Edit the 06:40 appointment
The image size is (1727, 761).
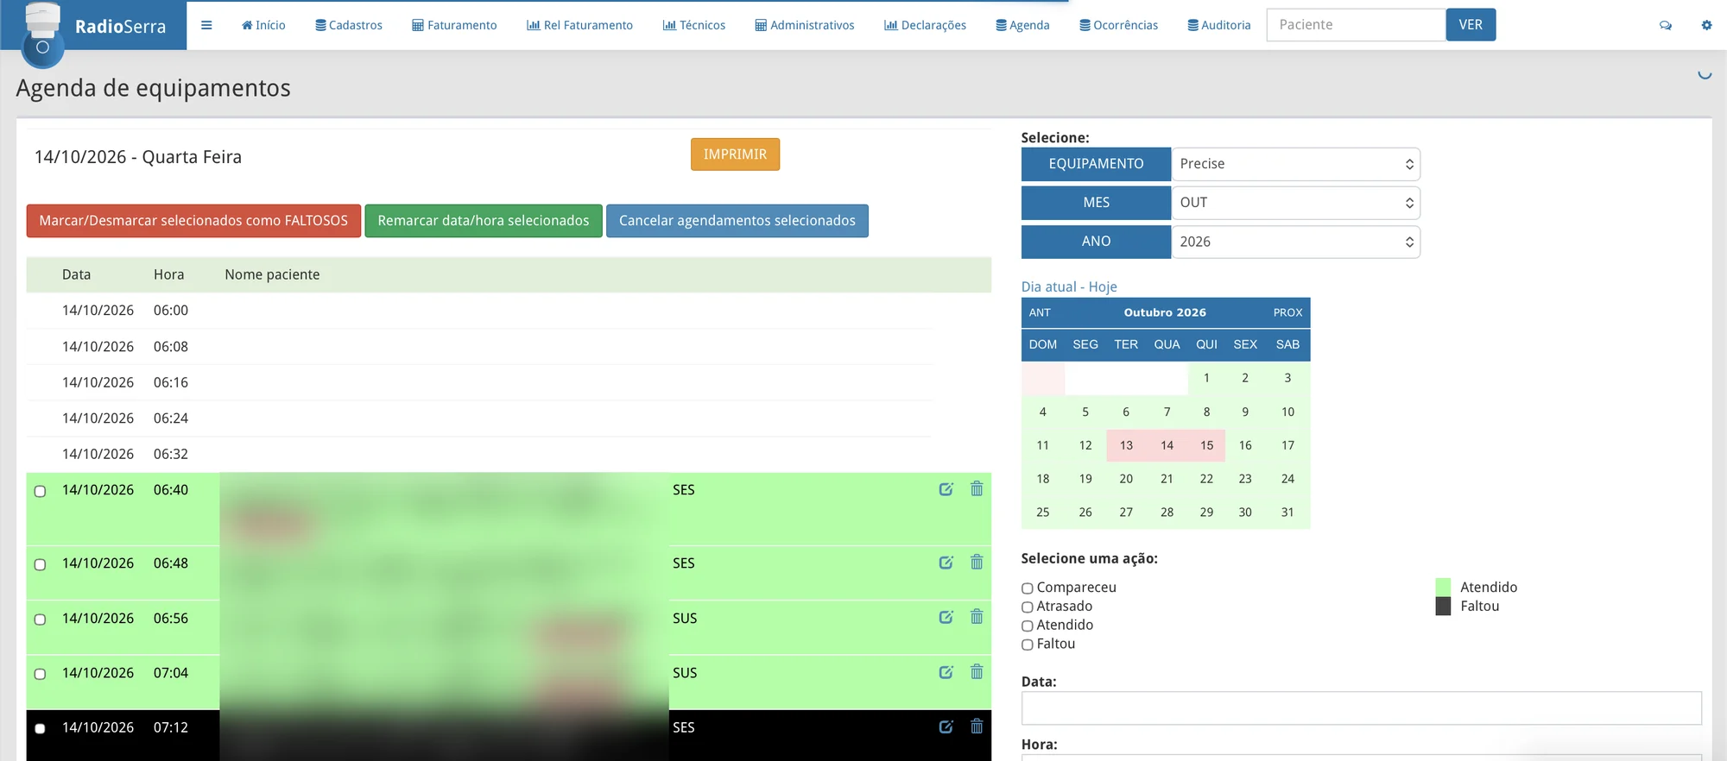946,489
